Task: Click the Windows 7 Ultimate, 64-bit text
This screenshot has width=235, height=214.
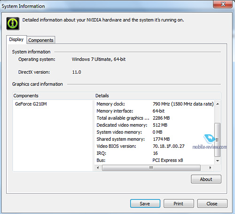Action: tap(99, 59)
